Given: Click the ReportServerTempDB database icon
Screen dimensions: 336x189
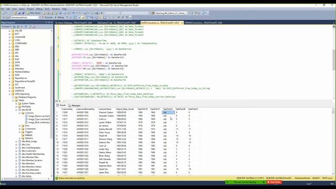Looking at the screenshot, I should point(13,81).
